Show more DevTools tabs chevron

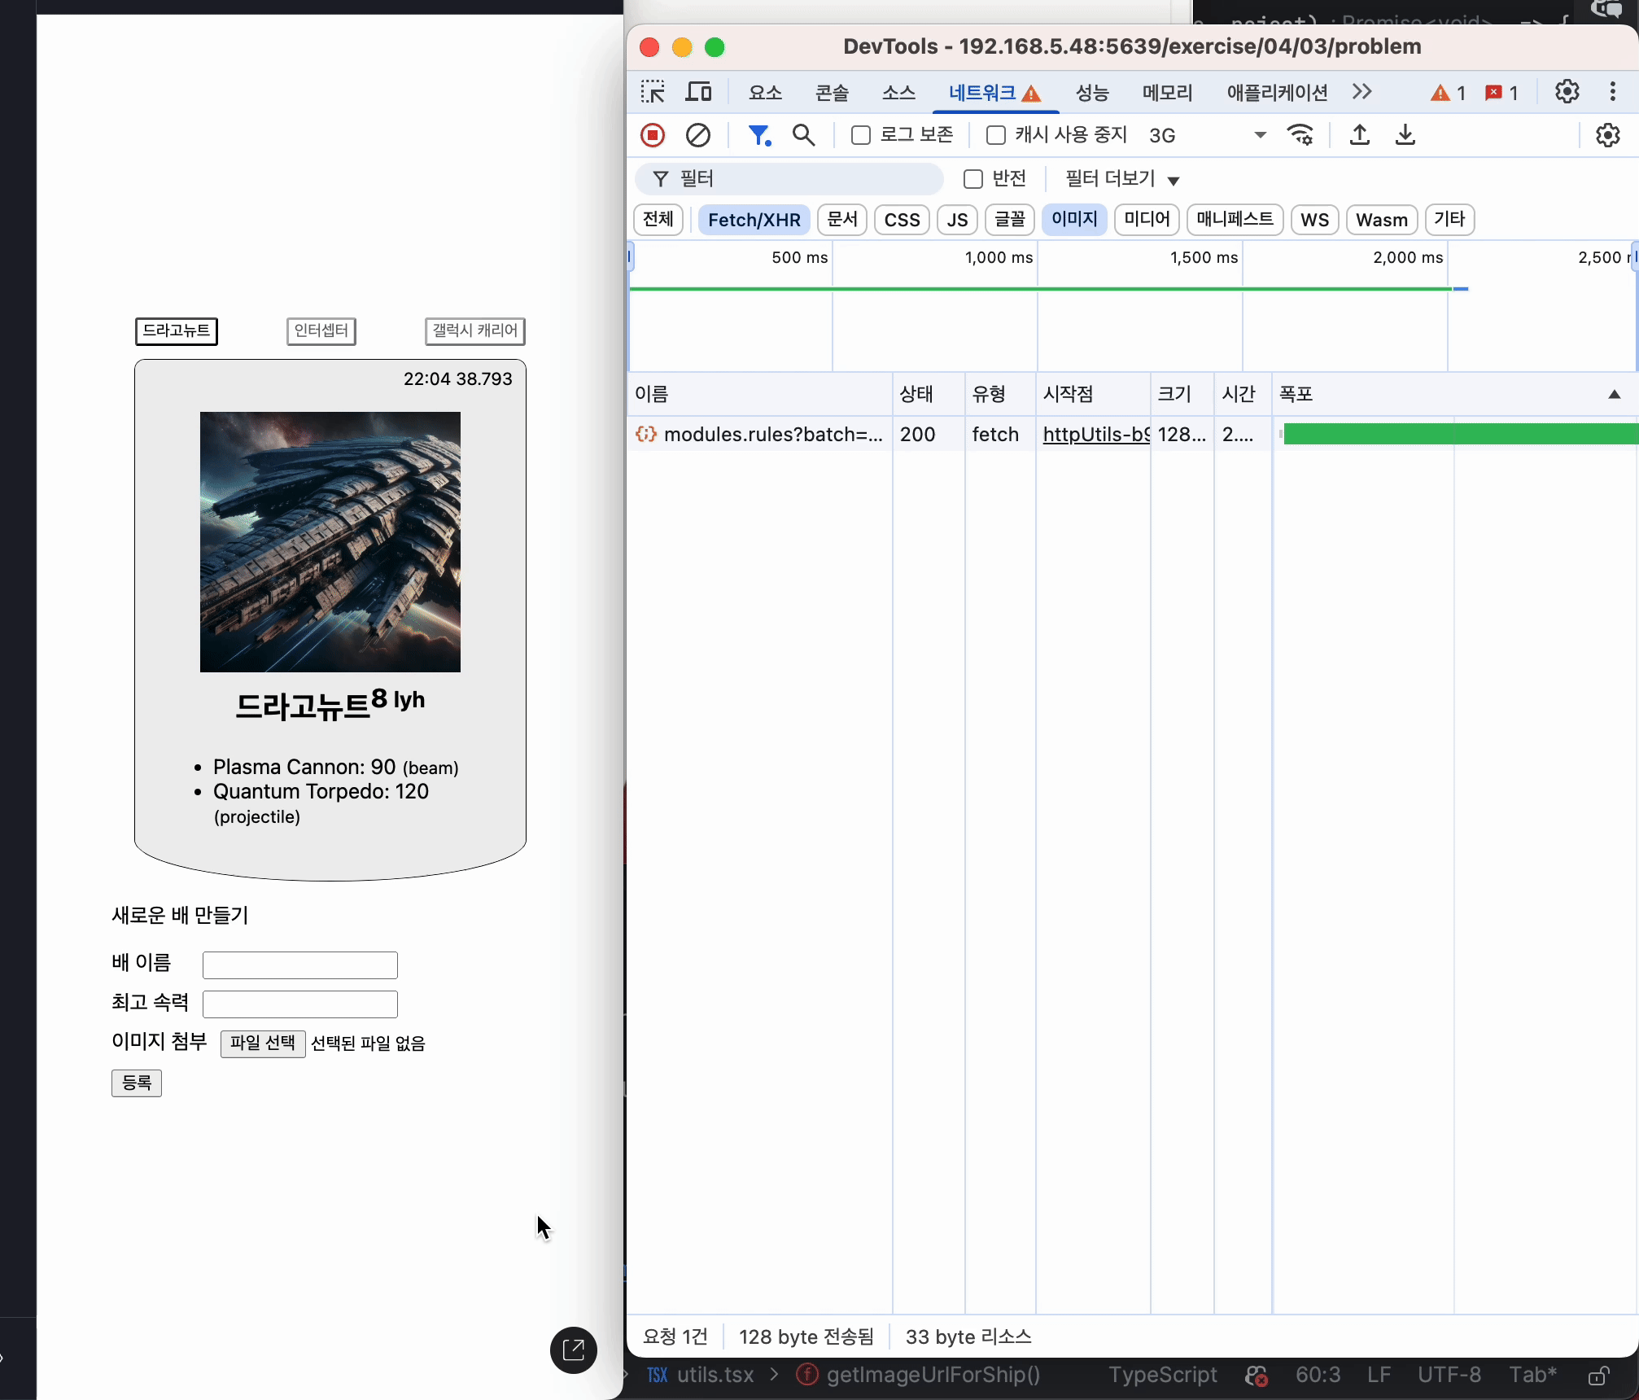click(1361, 92)
